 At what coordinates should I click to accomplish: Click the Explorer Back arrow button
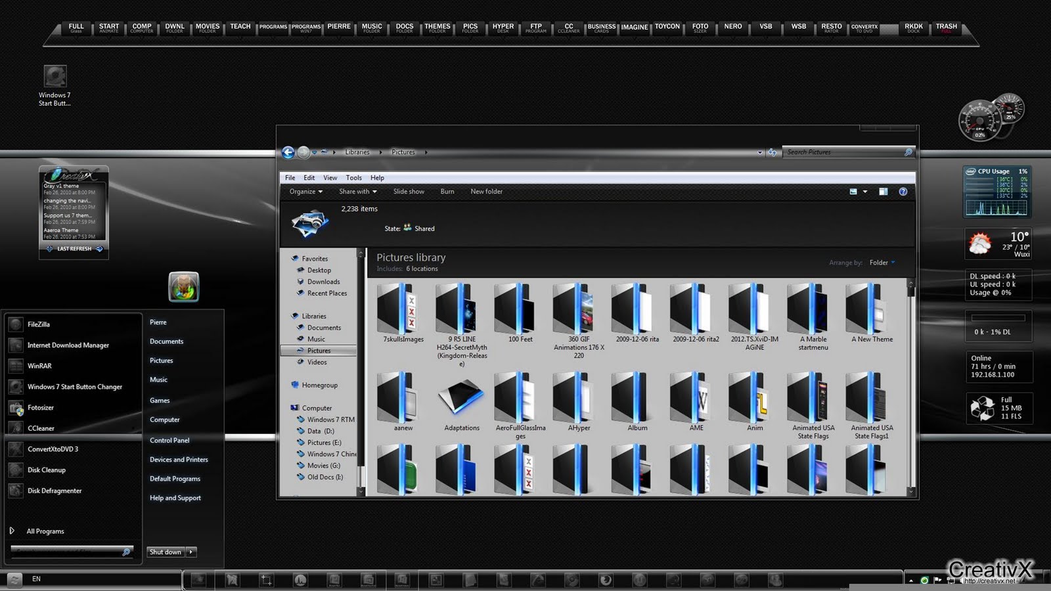pyautogui.click(x=288, y=152)
